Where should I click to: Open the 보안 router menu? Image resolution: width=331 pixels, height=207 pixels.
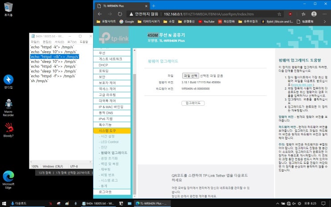point(112,77)
